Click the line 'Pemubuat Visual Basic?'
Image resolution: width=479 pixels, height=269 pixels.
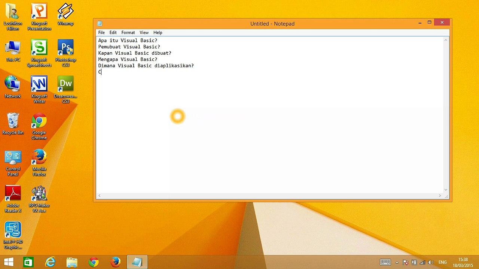click(129, 47)
